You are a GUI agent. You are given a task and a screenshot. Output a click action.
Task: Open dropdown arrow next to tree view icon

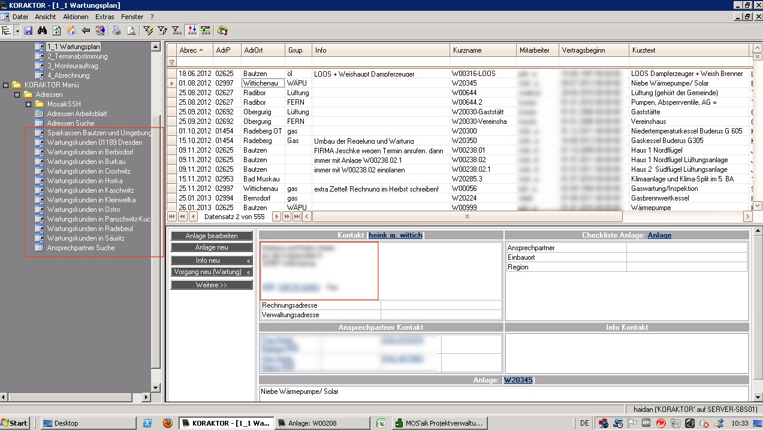coord(17,31)
